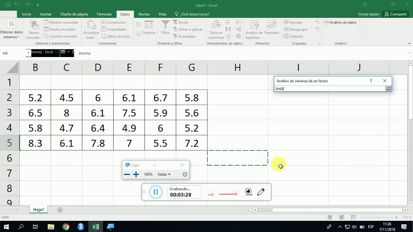Click the Quitar duplicados icon
The image size is (413, 232).
[228, 29]
